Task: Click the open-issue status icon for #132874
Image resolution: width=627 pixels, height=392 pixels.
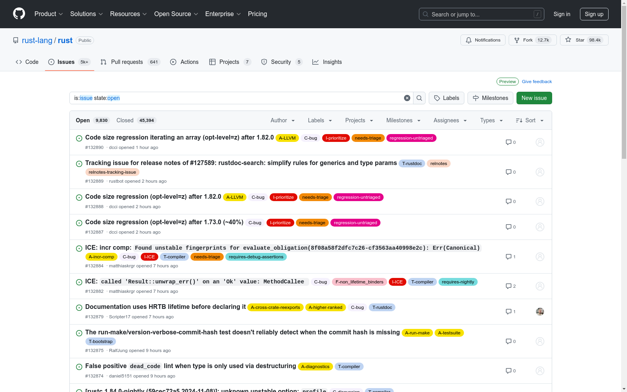Action: 79,367
